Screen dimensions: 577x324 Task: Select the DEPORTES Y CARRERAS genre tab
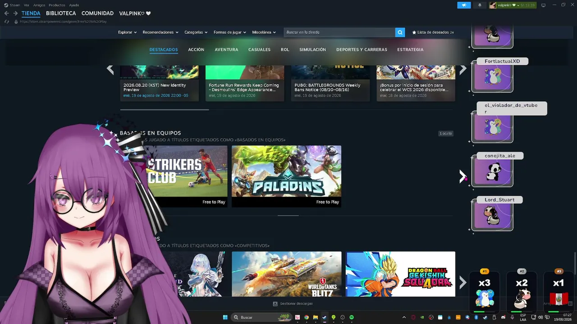click(362, 49)
